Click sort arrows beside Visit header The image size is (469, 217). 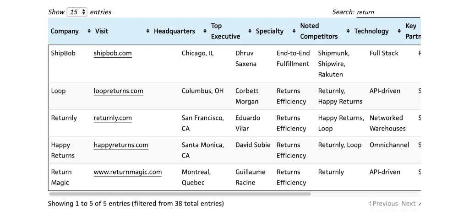[x=147, y=31]
